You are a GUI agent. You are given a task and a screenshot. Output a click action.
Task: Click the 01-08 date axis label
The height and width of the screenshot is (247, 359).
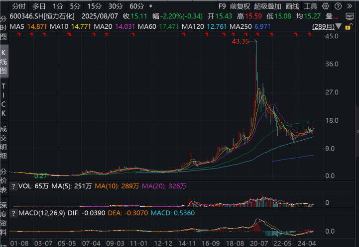click(x=19, y=244)
